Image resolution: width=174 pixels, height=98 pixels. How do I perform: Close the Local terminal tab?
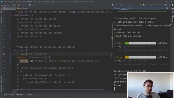[x=126, y=8]
